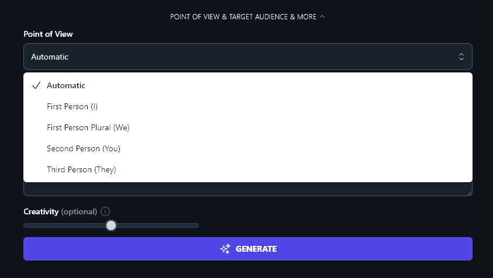Open the Point of View combo box

[x=247, y=57]
